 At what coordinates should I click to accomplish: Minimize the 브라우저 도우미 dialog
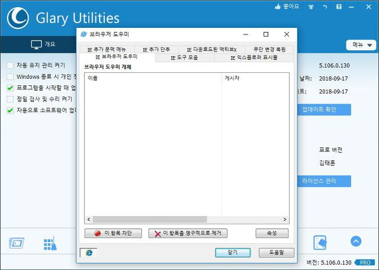click(x=246, y=34)
